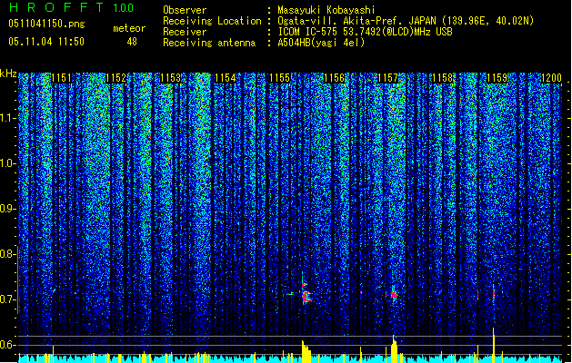572x363 pixels.
Task: Click the HROFFT 1.0.0 title text
Action: point(71,7)
